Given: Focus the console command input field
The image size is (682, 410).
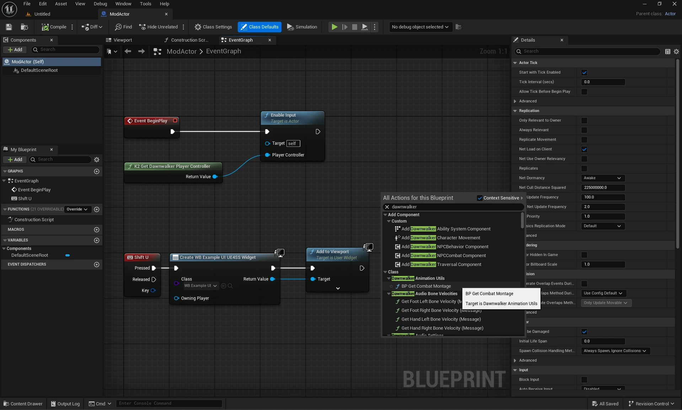Looking at the screenshot, I should coord(170,404).
